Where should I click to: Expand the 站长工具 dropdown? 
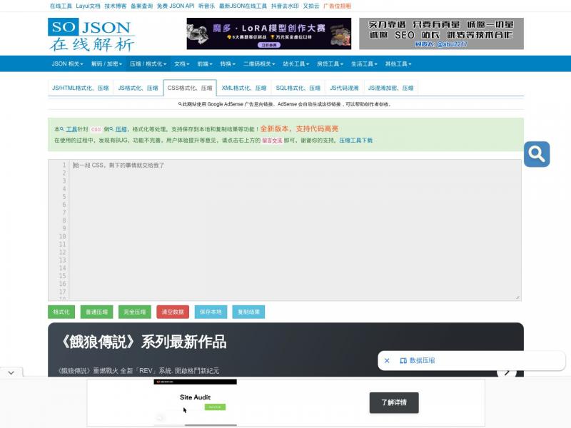pos(295,63)
